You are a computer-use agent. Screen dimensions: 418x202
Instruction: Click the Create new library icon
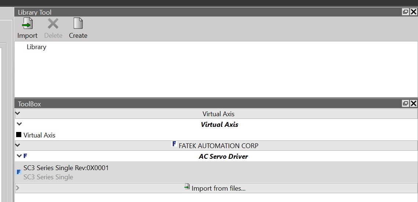pyautogui.click(x=78, y=24)
